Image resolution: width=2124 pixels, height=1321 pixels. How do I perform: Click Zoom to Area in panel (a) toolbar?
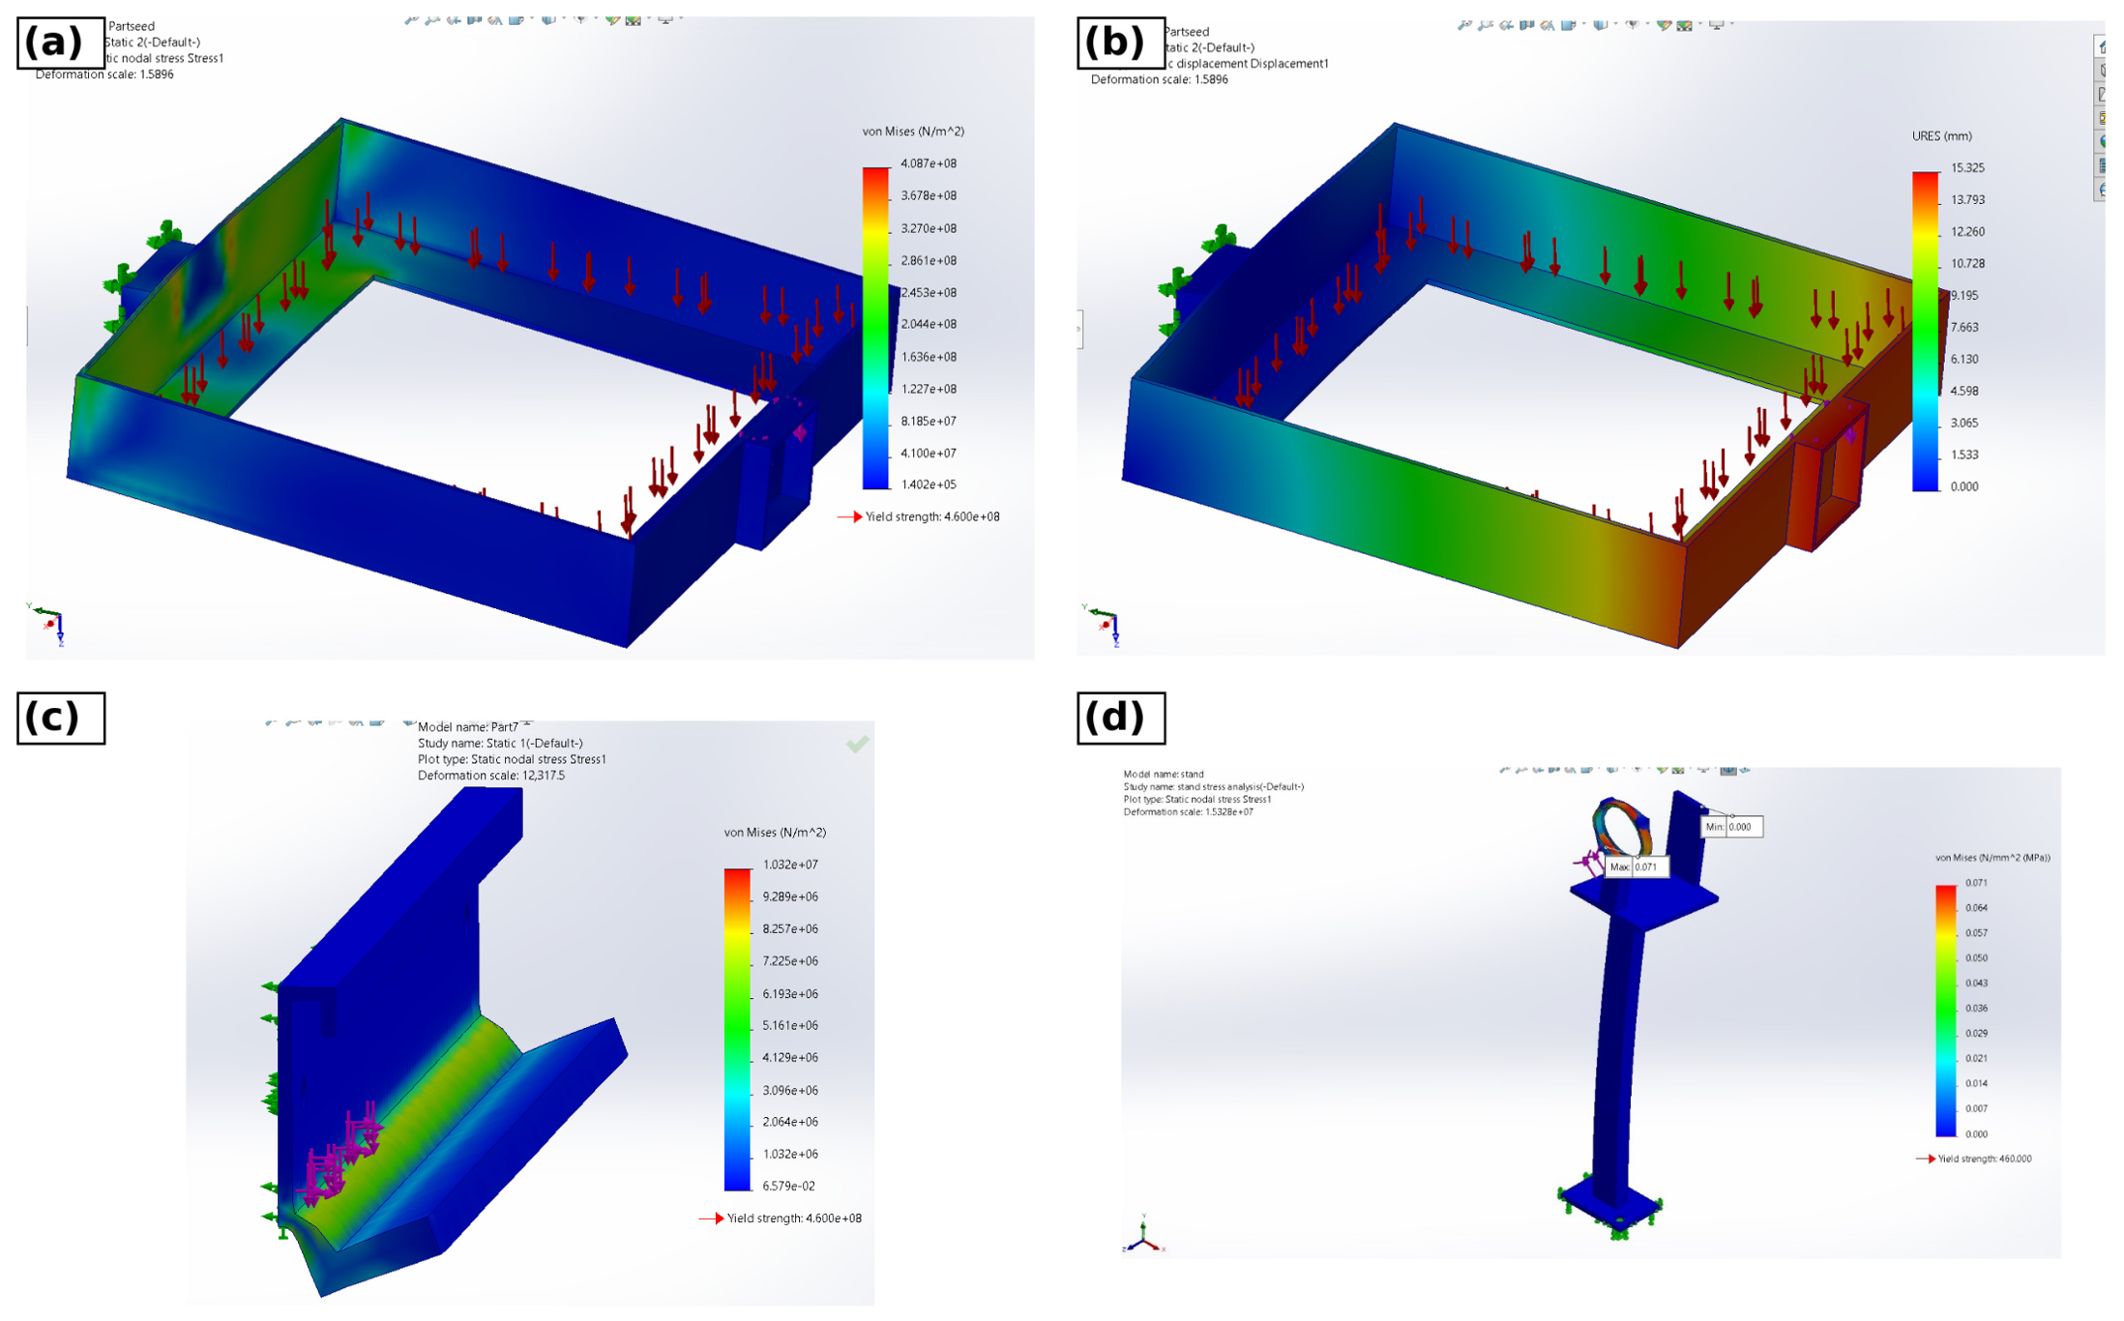[432, 19]
